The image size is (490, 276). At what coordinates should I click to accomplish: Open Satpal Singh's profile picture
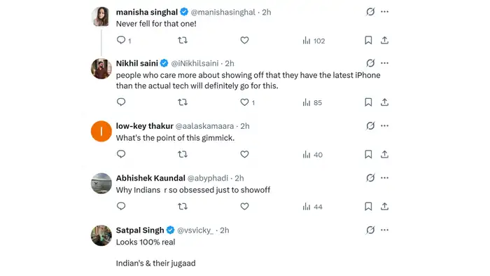tap(101, 235)
